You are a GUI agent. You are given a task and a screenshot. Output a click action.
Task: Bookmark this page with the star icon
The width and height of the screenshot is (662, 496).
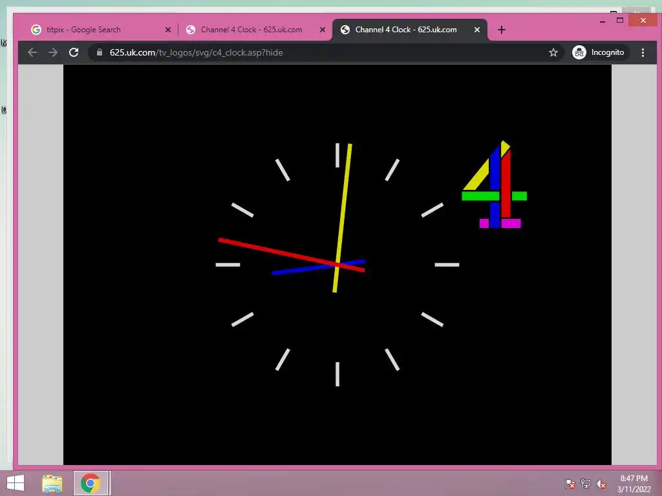pos(553,52)
